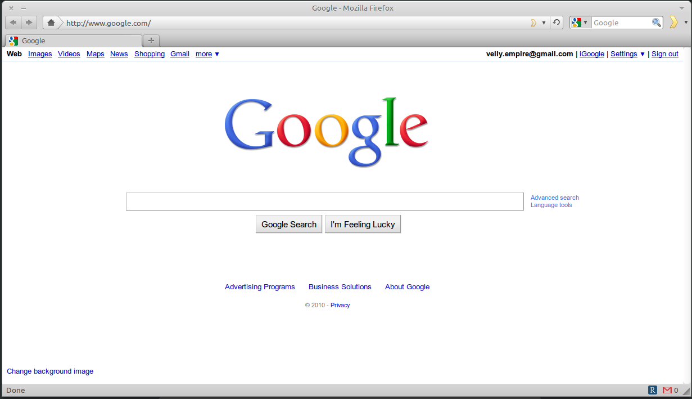Focus the main Google search box

[x=325, y=201]
